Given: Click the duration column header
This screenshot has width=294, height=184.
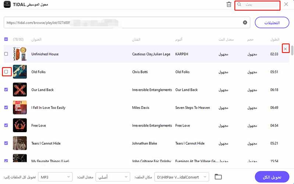Looking at the screenshot, I should [275, 39].
